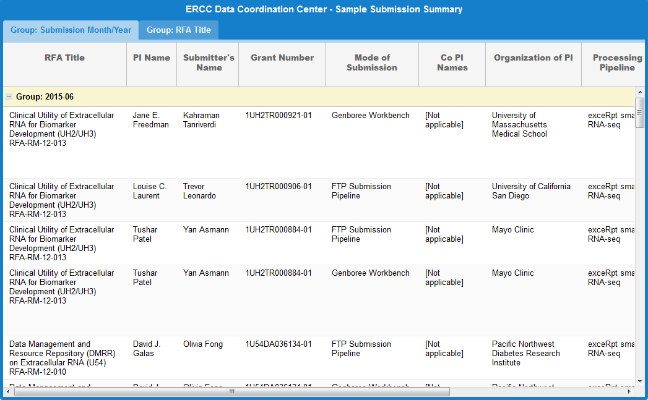Click the horizontal scrollbar right arrow
648x400 pixels.
tap(629, 391)
